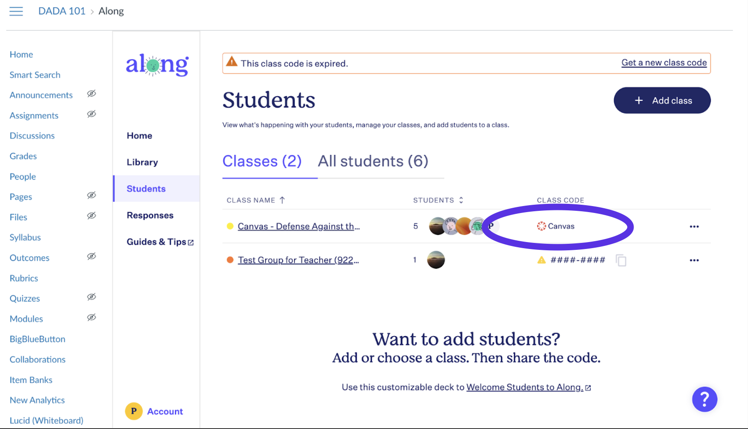
Task: Open Canvas - Defense Against th... class
Action: [299, 226]
